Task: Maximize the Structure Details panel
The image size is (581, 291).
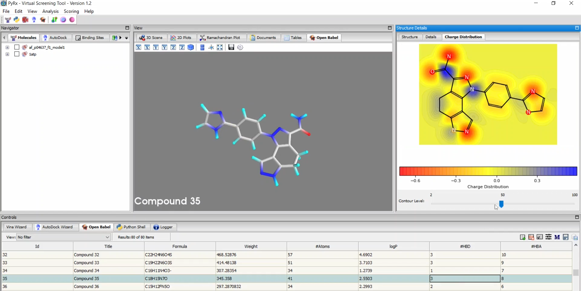Action: coord(577,28)
